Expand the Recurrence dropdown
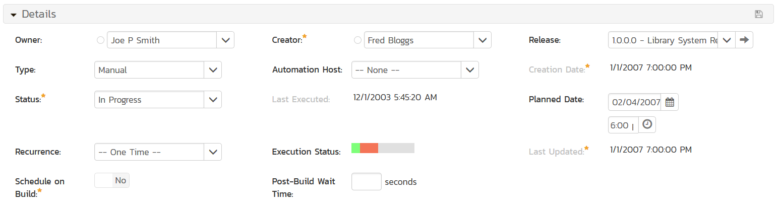The image size is (780, 210). (x=212, y=152)
